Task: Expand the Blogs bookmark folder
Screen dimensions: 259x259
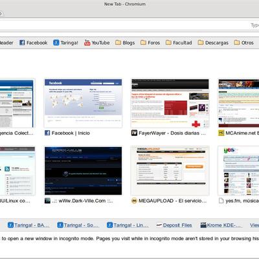Action: click(x=125, y=43)
